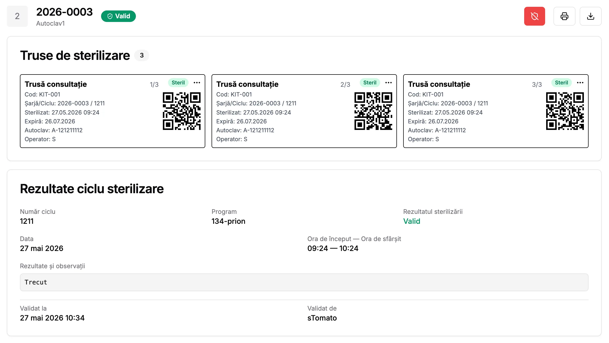Viewport: 609px width, 343px height.
Task: Click Șarjă/Ciclu line on card 3/3
Action: click(x=448, y=103)
